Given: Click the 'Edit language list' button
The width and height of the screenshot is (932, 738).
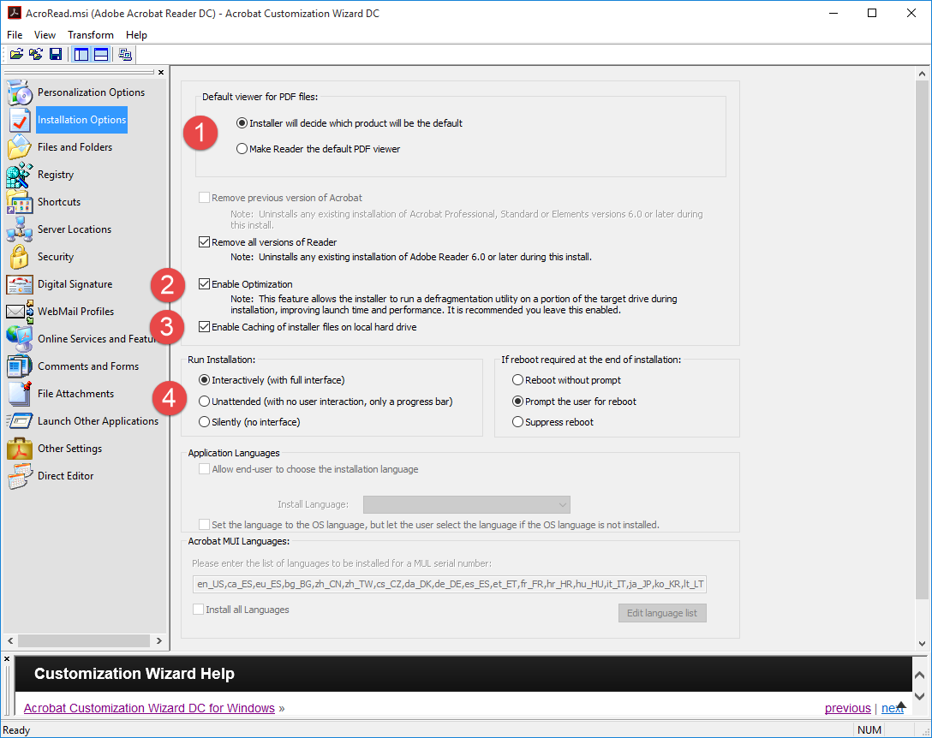Looking at the screenshot, I should point(662,613).
